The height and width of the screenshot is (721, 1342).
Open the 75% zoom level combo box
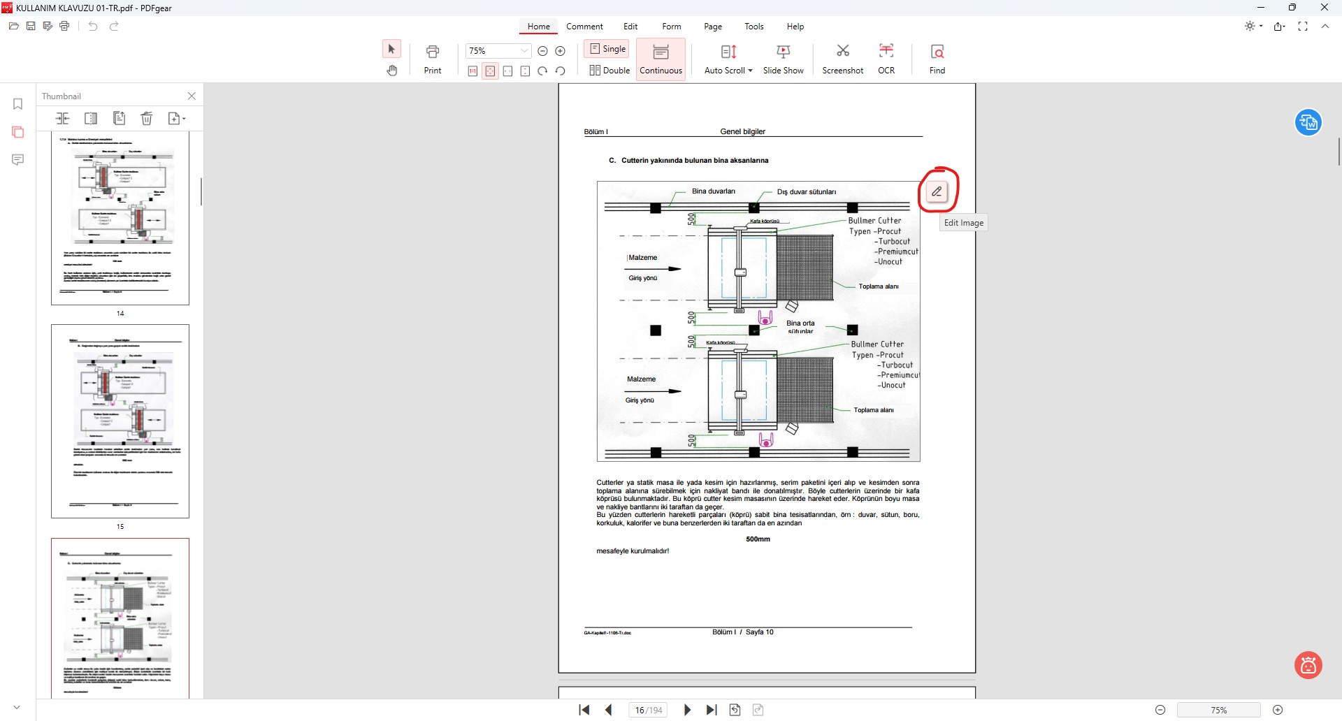coord(498,51)
